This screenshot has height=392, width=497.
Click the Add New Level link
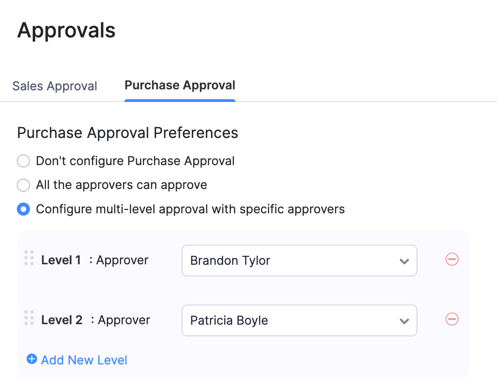coord(84,360)
